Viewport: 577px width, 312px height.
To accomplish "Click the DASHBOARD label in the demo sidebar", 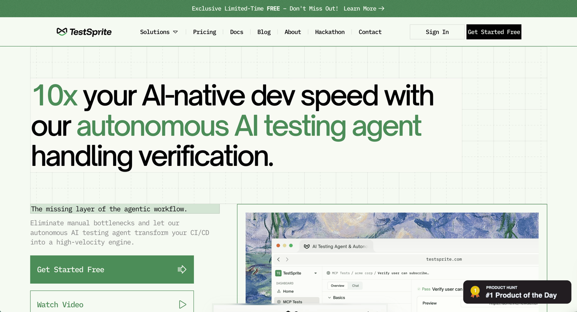I will (x=285, y=283).
